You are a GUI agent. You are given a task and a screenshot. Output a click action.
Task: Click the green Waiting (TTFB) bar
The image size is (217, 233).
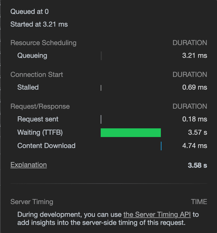(x=130, y=133)
